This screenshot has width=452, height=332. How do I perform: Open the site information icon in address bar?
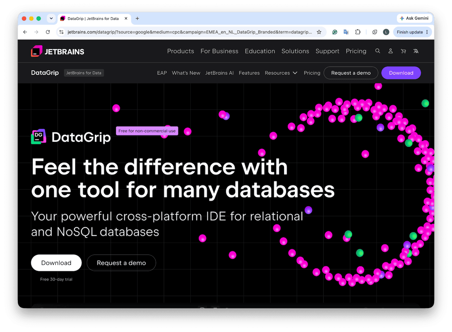click(61, 32)
